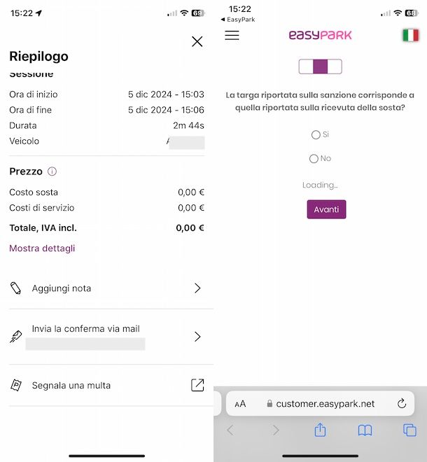Click the purple Avanti button

coord(326,209)
